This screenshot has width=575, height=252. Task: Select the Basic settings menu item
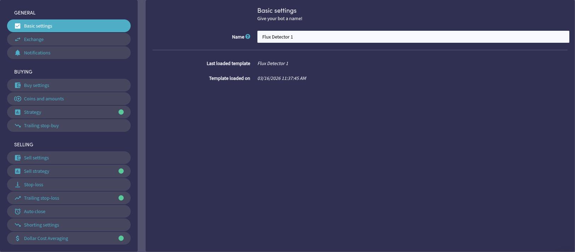pyautogui.click(x=69, y=26)
